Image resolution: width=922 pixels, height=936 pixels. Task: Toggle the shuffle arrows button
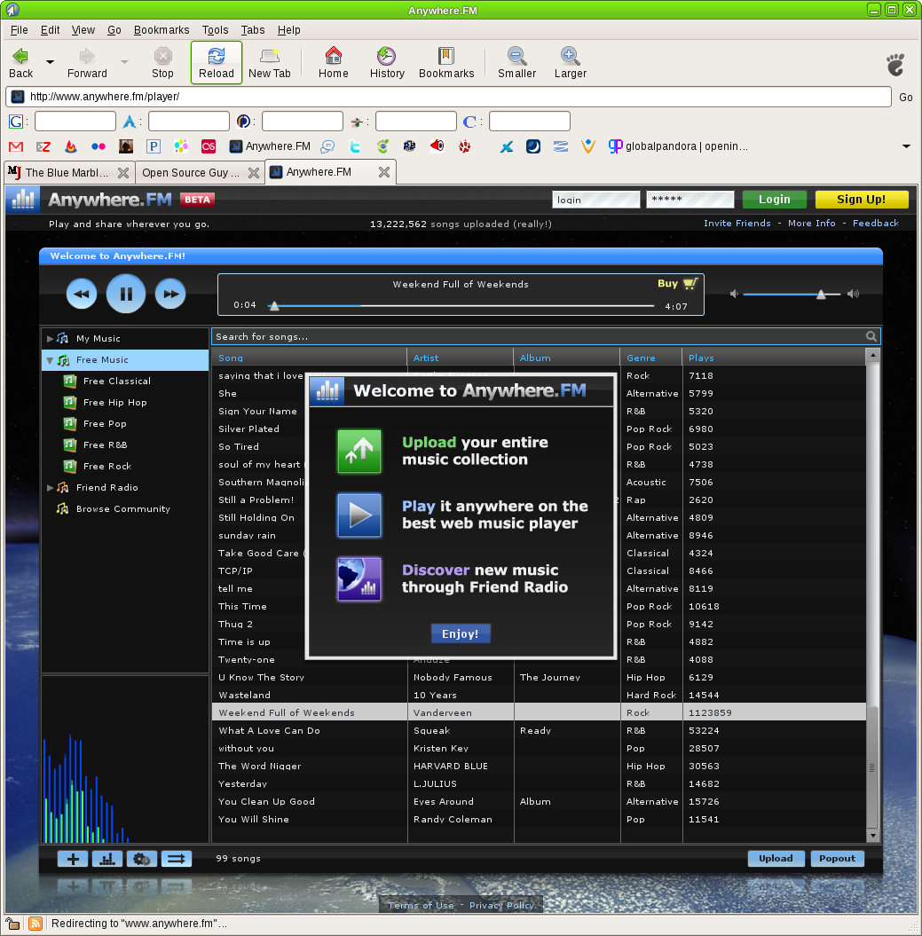[x=176, y=858]
